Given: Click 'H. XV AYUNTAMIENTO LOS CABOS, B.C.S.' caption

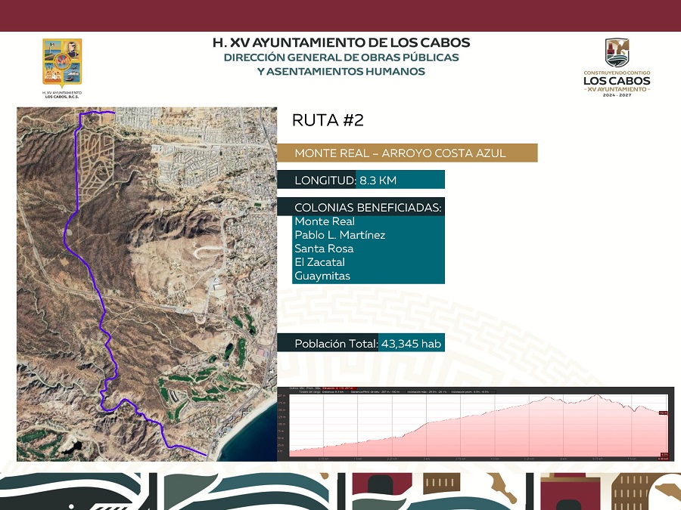Looking at the screenshot, I should 62,94.
